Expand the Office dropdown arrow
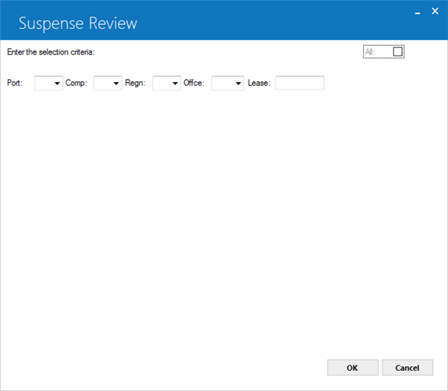 (238, 84)
